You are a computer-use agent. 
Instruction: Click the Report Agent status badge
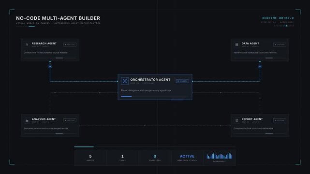[280, 120]
